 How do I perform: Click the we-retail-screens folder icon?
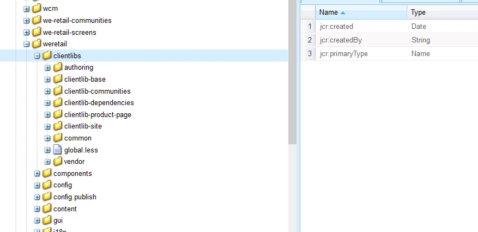(x=37, y=32)
